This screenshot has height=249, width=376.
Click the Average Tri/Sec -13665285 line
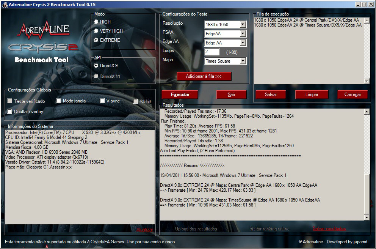click(208, 136)
